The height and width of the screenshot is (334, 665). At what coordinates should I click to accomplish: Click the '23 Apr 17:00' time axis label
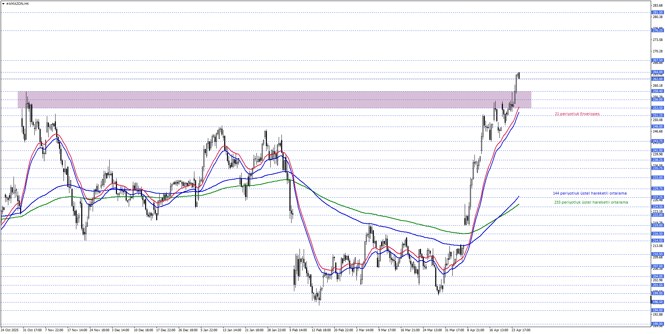pos(521,330)
